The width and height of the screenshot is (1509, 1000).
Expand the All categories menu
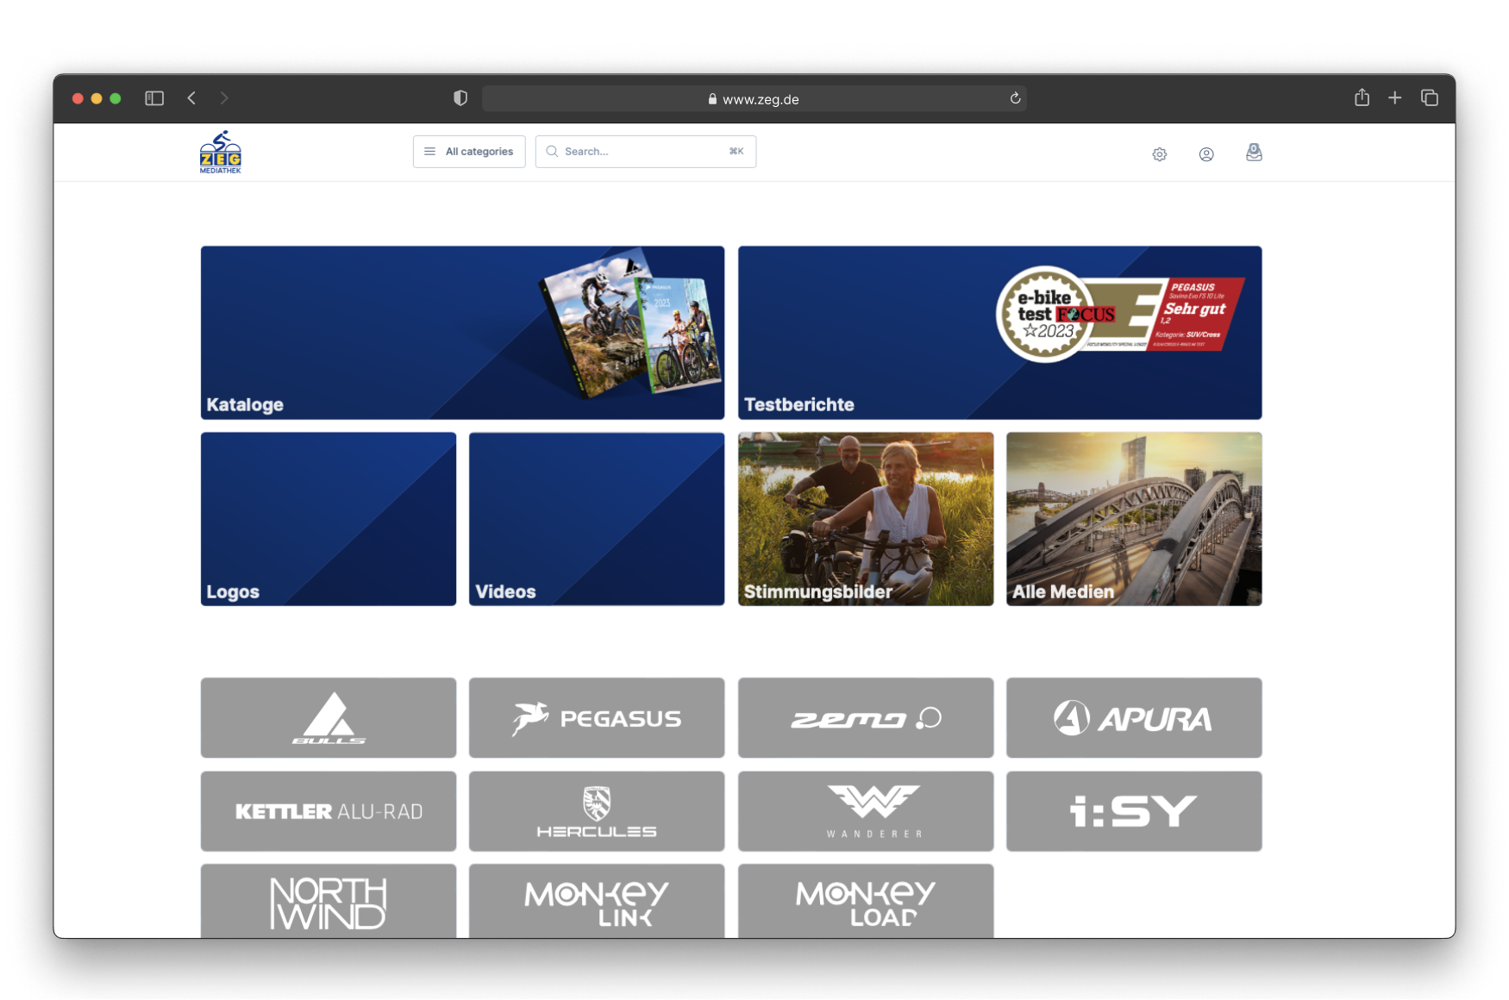tap(469, 152)
